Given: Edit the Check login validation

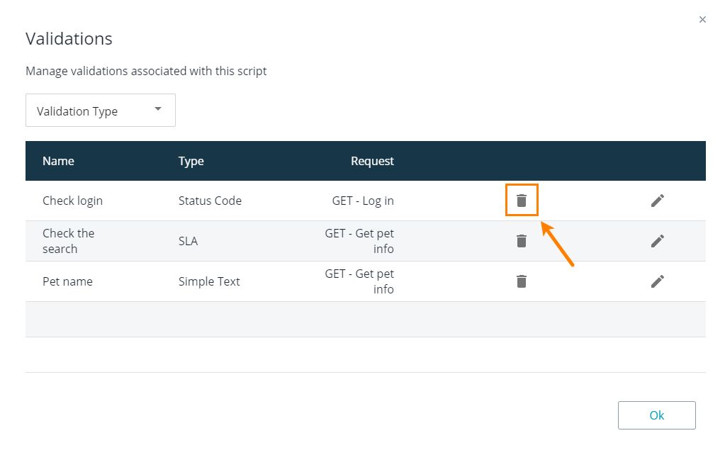Looking at the screenshot, I should [657, 201].
